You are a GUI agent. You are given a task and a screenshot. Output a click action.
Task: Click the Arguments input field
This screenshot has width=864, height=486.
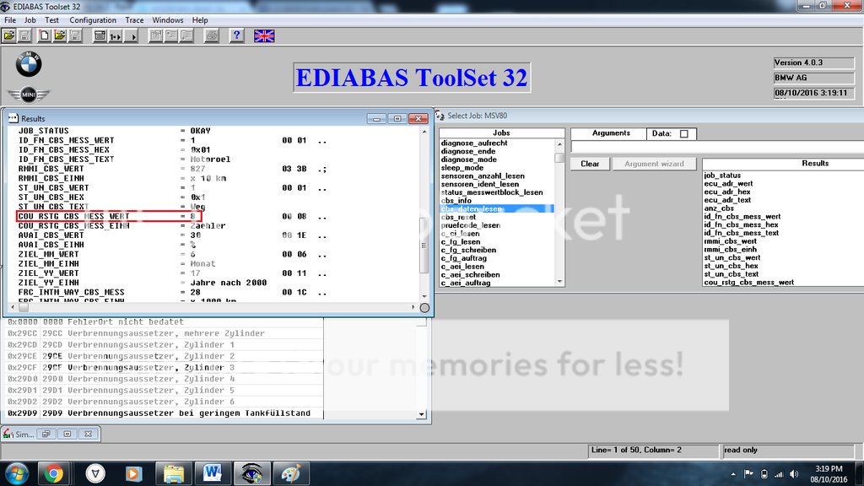716,147
